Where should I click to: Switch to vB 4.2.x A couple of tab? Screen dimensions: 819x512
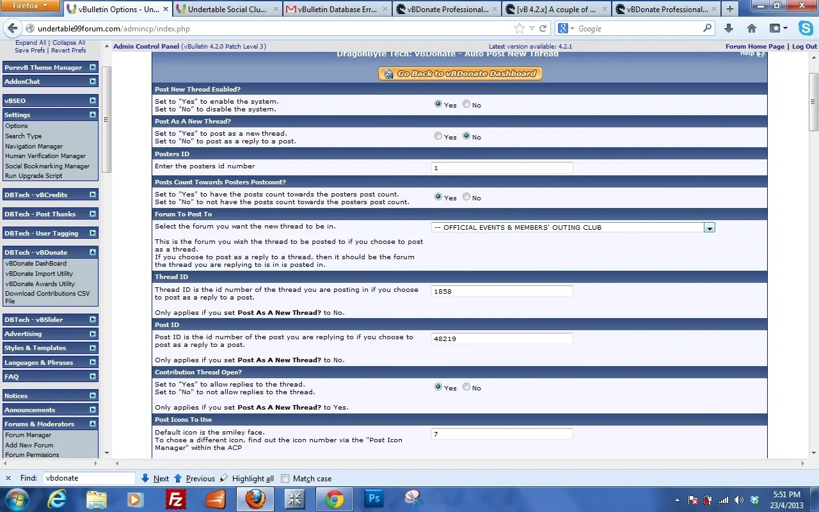(x=557, y=9)
